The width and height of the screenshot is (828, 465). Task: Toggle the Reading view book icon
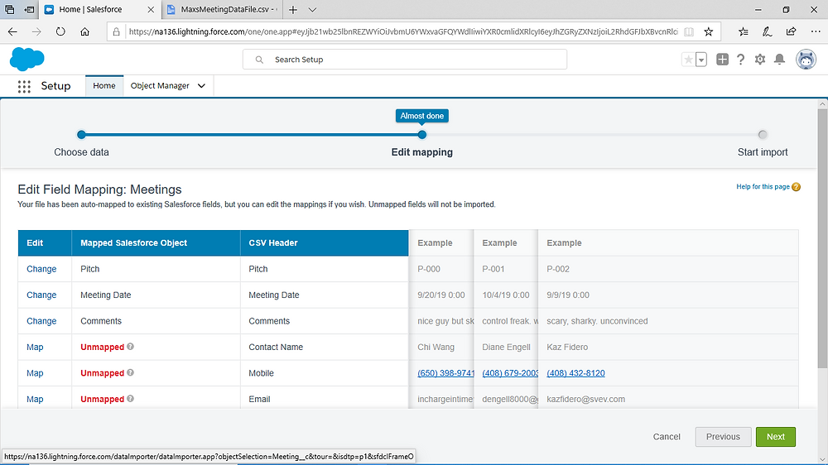tap(689, 31)
